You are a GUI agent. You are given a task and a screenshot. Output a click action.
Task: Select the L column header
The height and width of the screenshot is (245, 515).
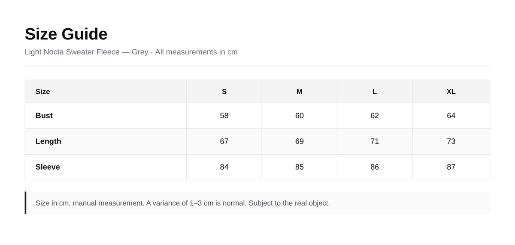point(375,92)
